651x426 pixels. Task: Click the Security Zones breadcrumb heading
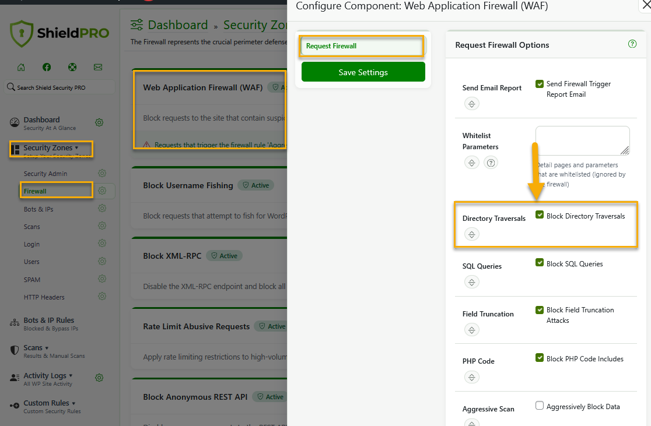pyautogui.click(x=255, y=25)
